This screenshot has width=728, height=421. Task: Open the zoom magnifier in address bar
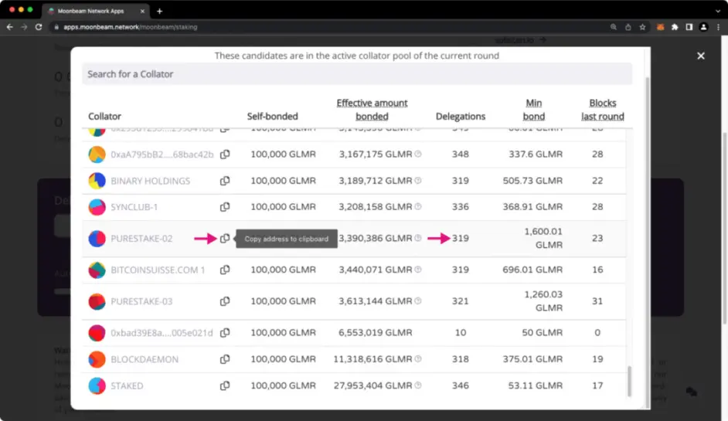tap(614, 27)
